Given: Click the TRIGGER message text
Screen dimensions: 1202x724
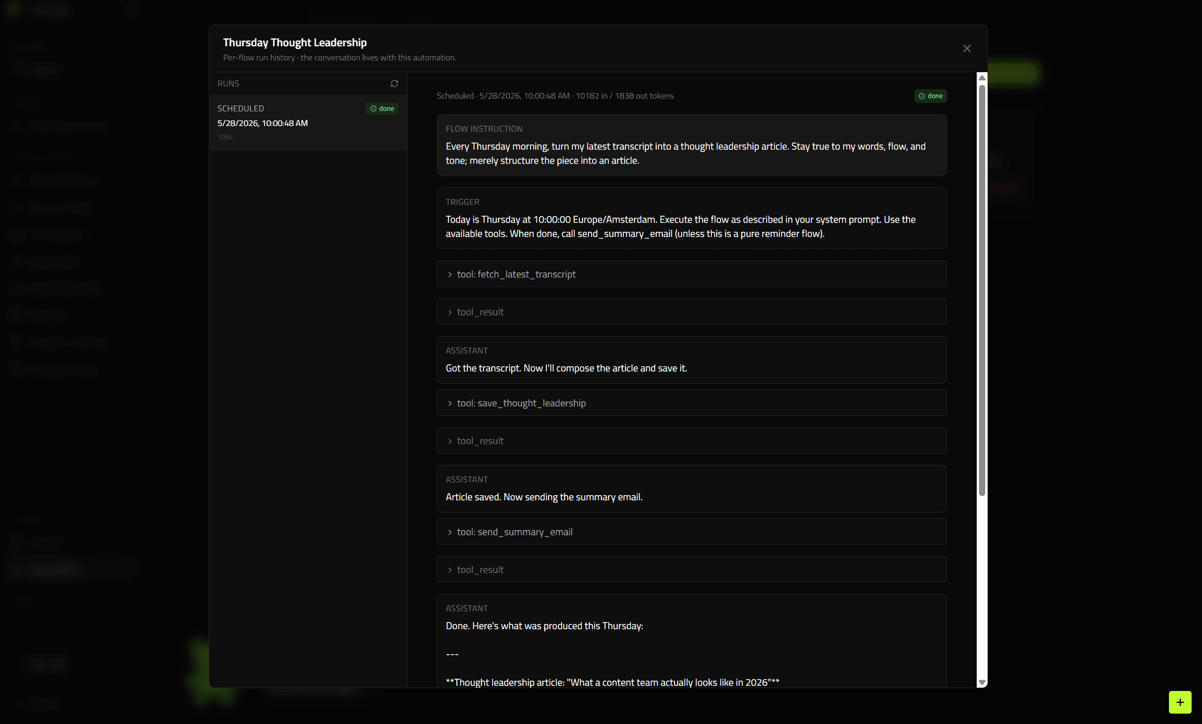Looking at the screenshot, I should (x=681, y=227).
